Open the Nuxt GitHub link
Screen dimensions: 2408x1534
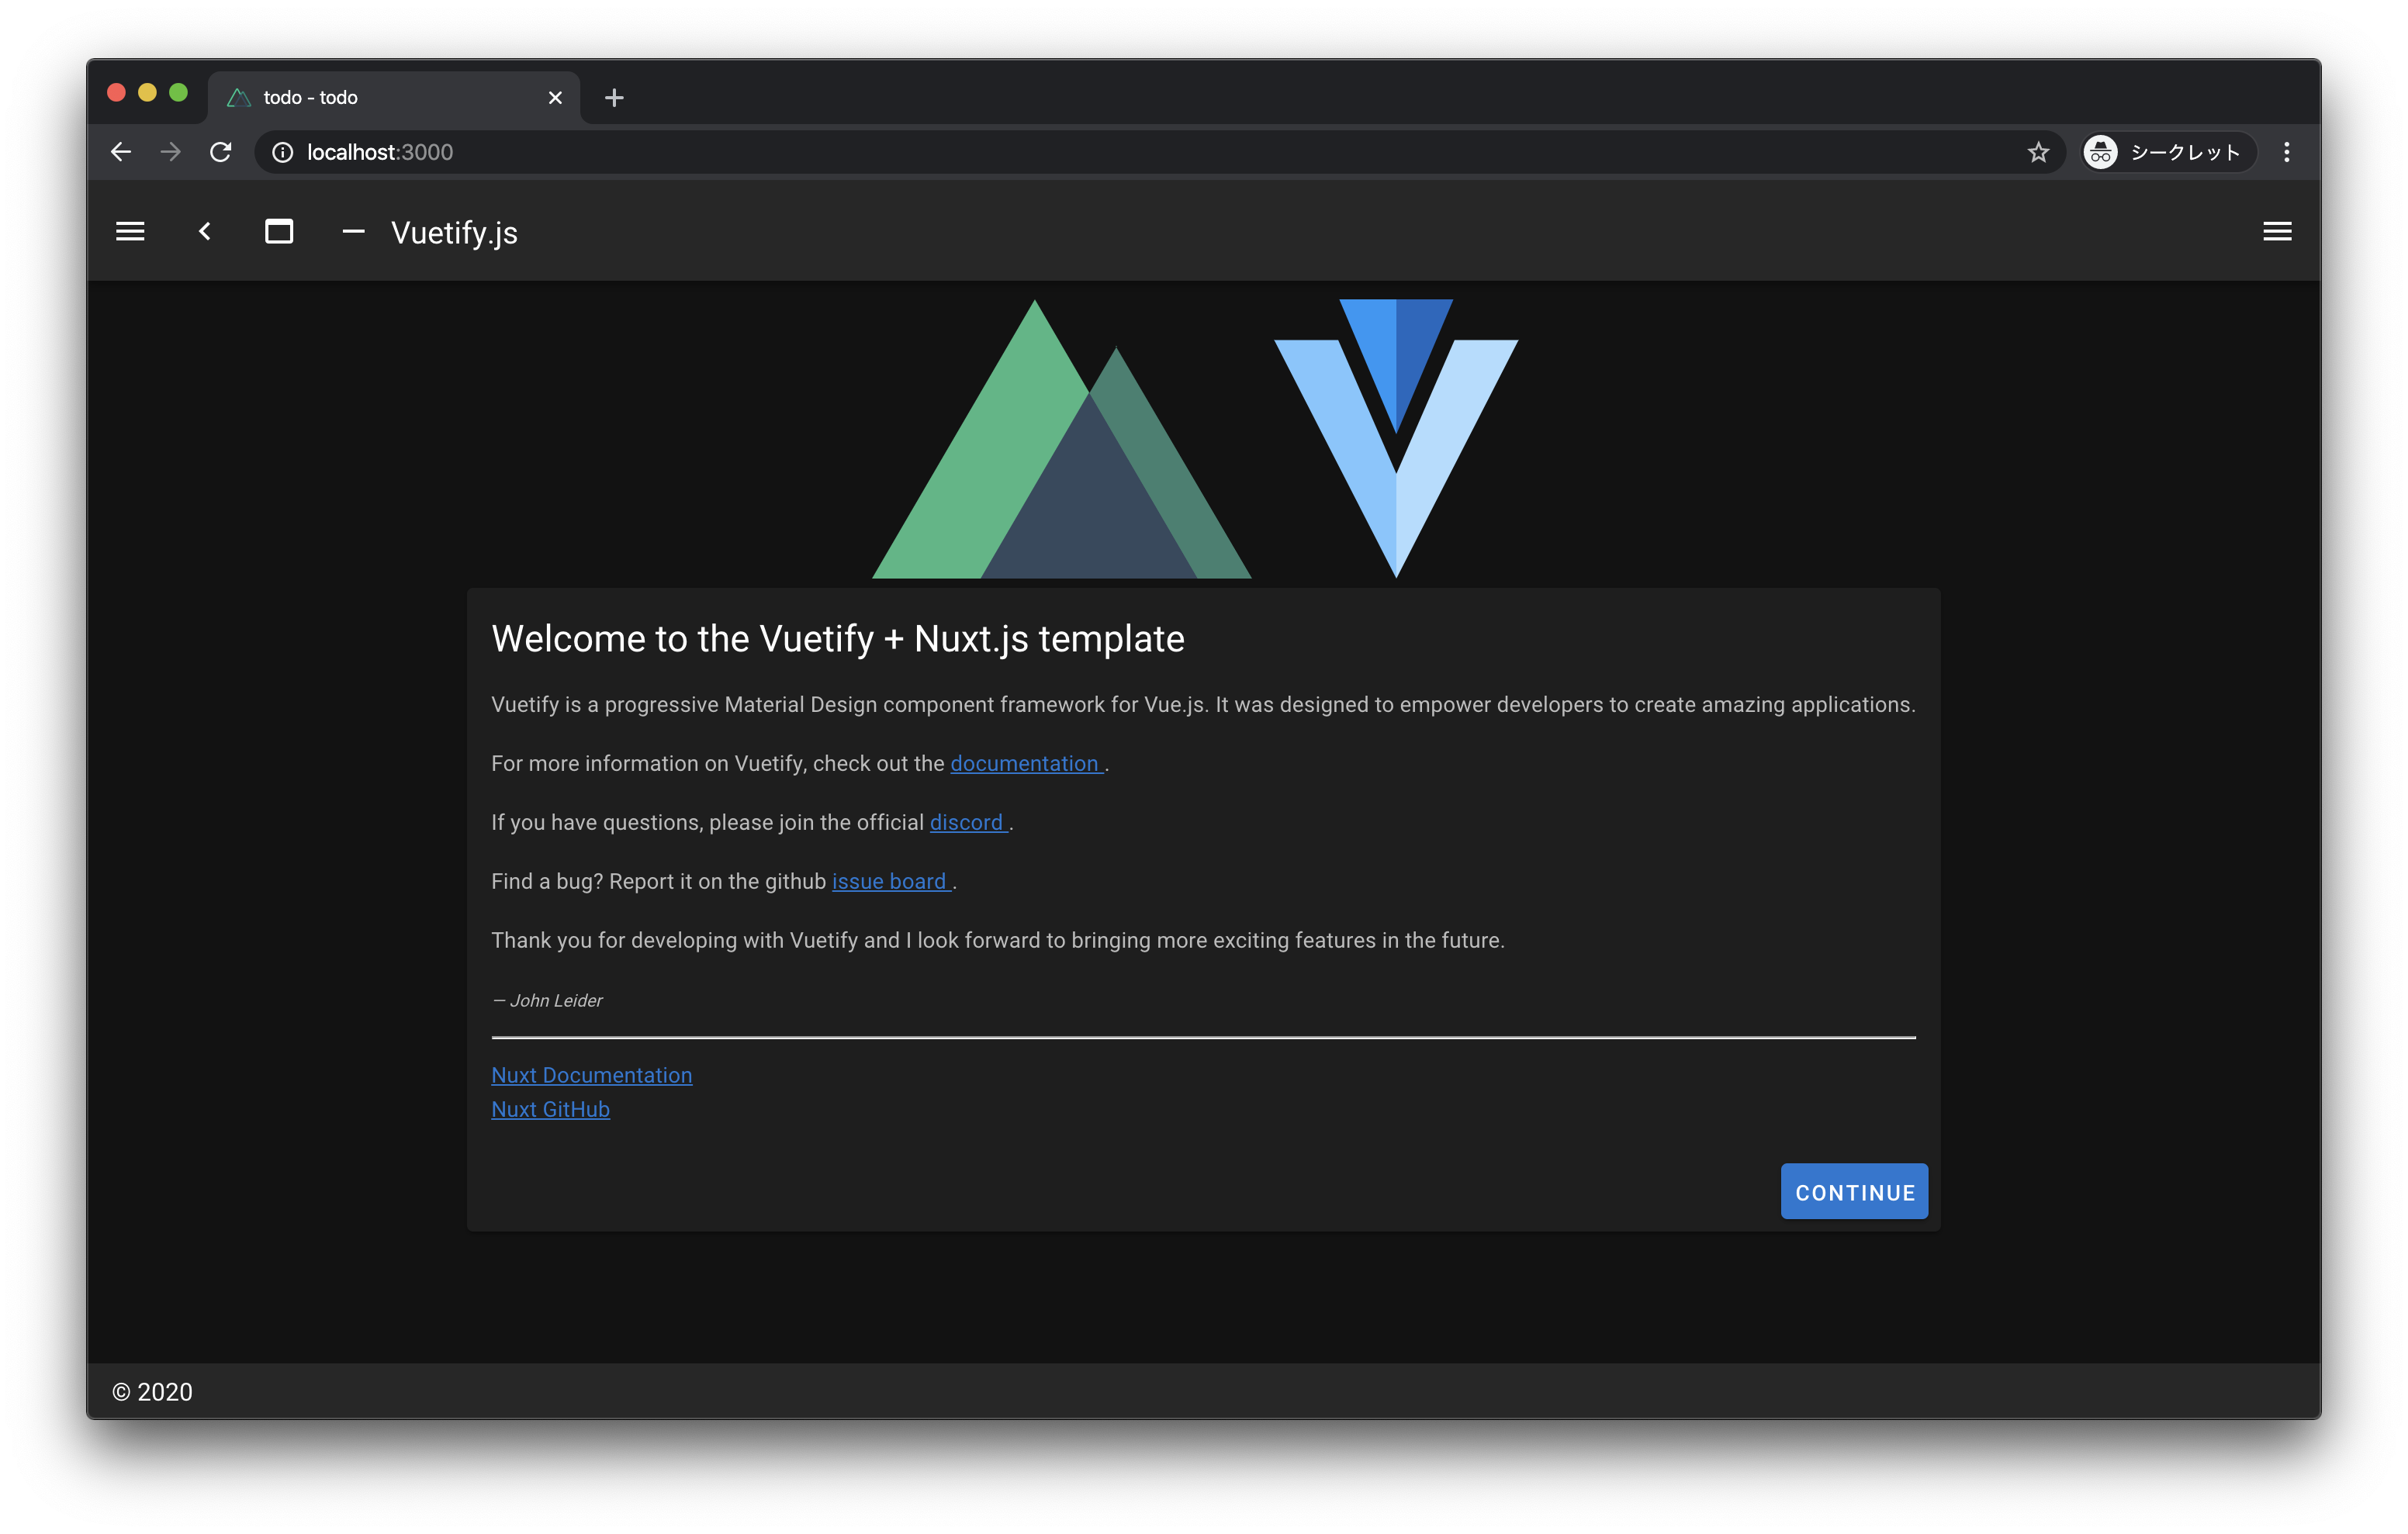click(550, 1109)
